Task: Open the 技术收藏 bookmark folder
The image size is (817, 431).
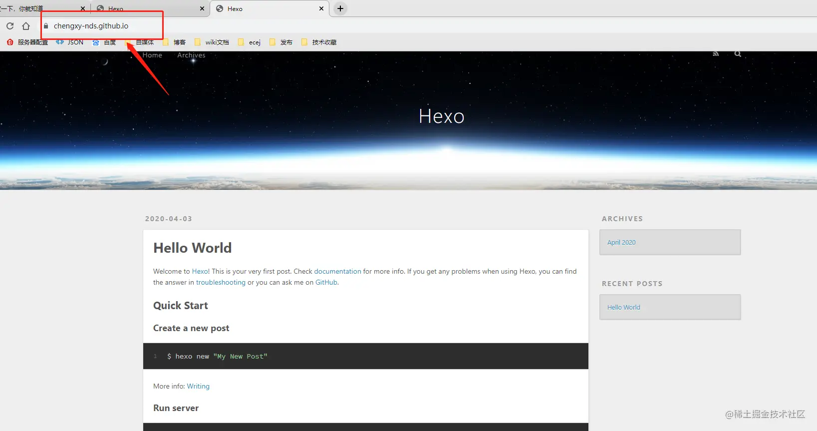Action: point(319,42)
